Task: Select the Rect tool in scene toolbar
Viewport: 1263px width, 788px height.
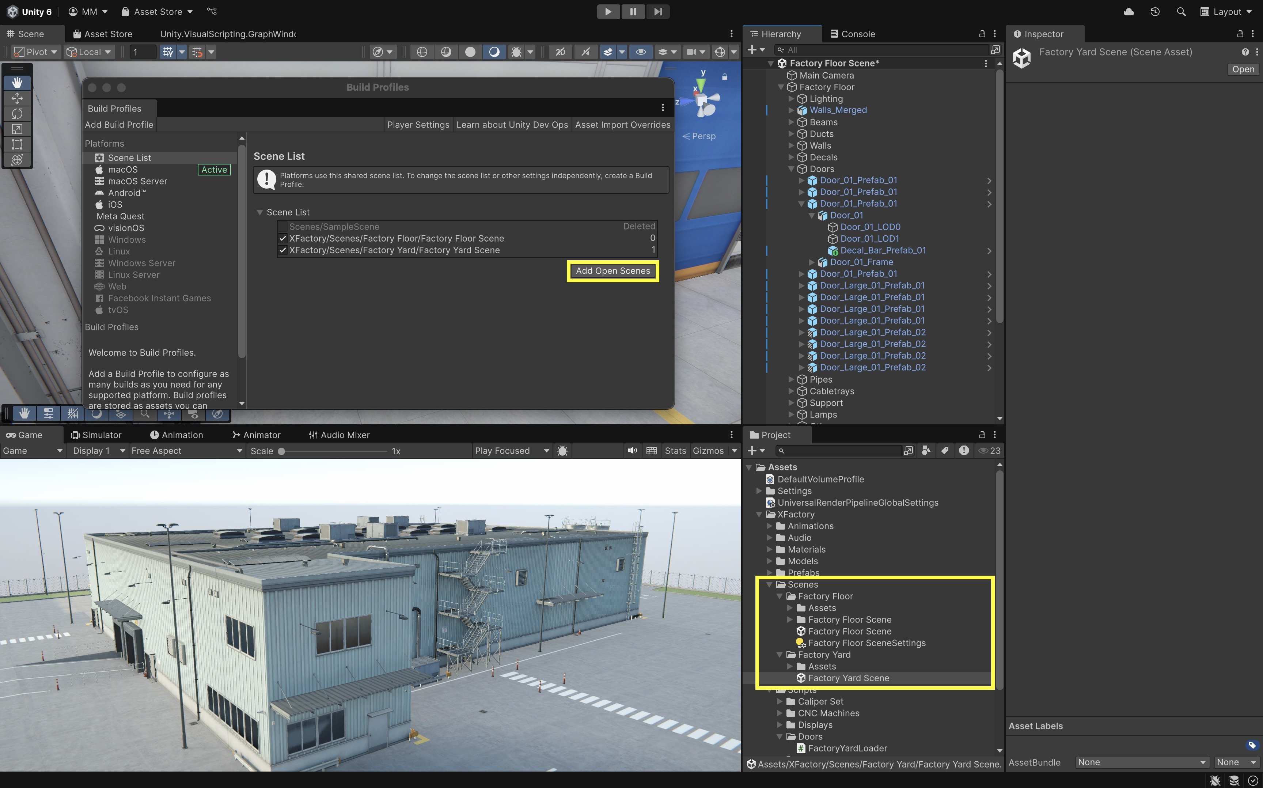Action: click(x=17, y=144)
